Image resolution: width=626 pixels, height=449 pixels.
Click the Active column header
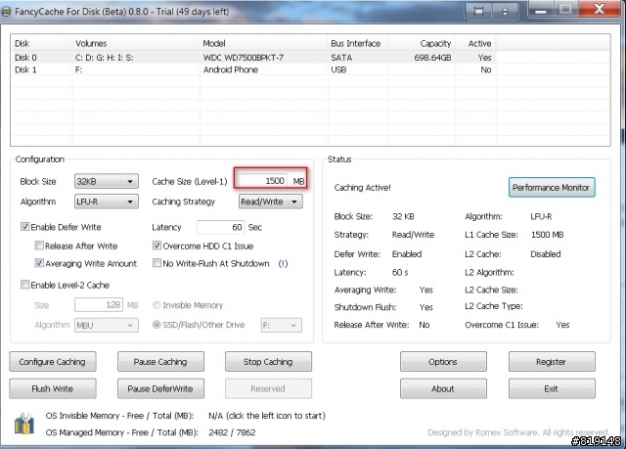click(476, 43)
